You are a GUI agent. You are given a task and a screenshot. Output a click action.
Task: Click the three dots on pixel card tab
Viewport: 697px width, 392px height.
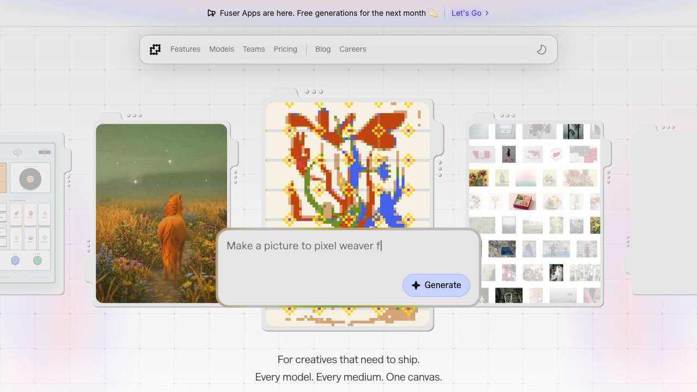pyautogui.click(x=314, y=91)
